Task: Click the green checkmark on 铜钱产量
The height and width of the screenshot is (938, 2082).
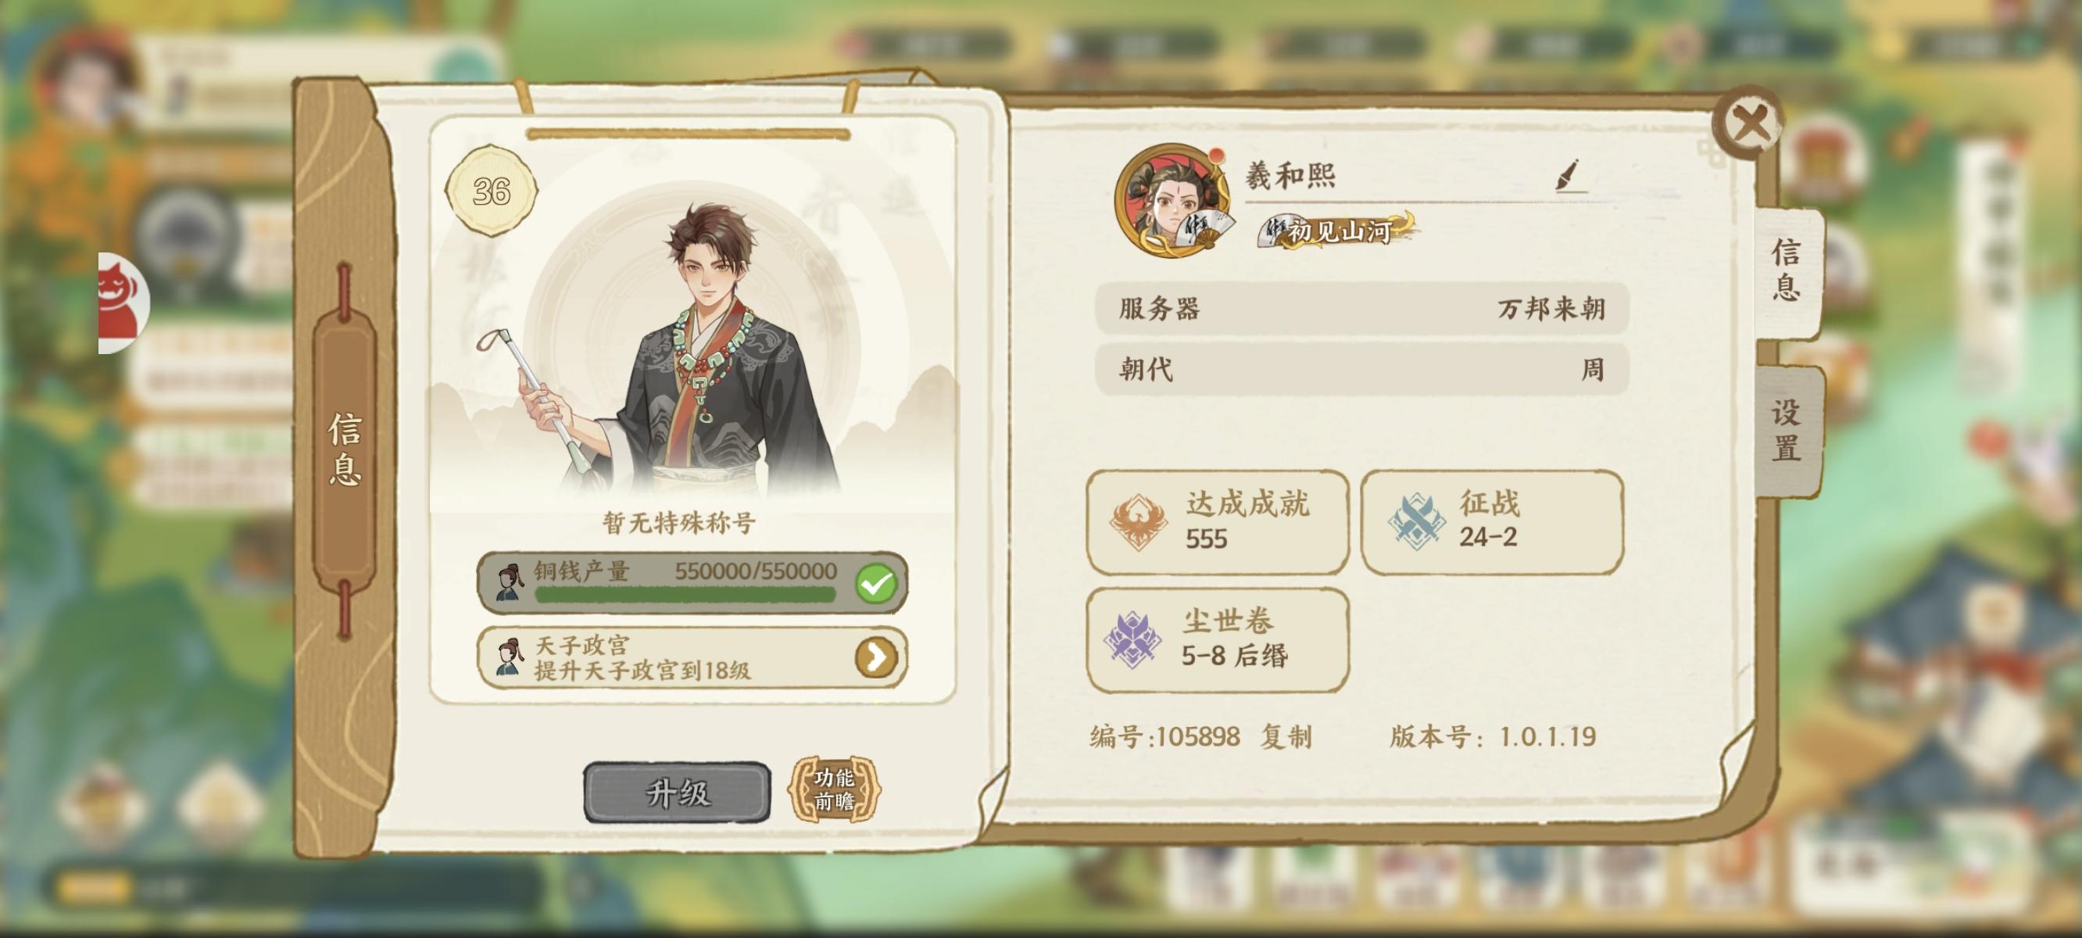Action: (x=876, y=583)
